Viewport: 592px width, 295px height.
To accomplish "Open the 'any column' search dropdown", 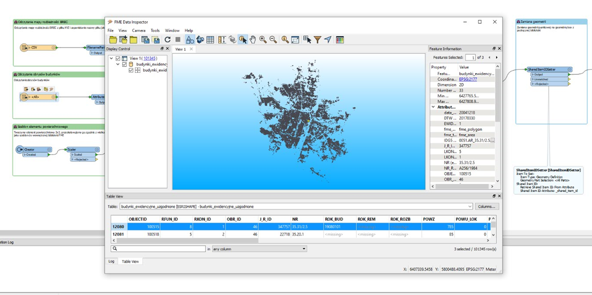I will coord(259,249).
